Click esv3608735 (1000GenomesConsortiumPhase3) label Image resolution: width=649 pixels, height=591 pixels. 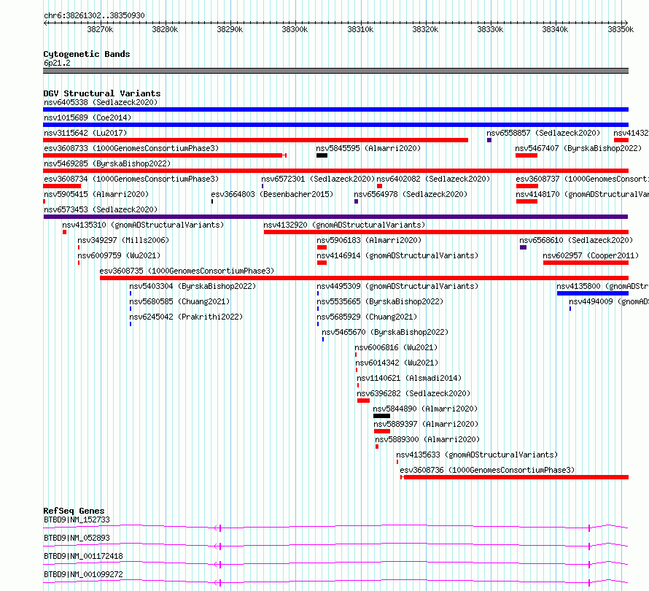point(187,271)
